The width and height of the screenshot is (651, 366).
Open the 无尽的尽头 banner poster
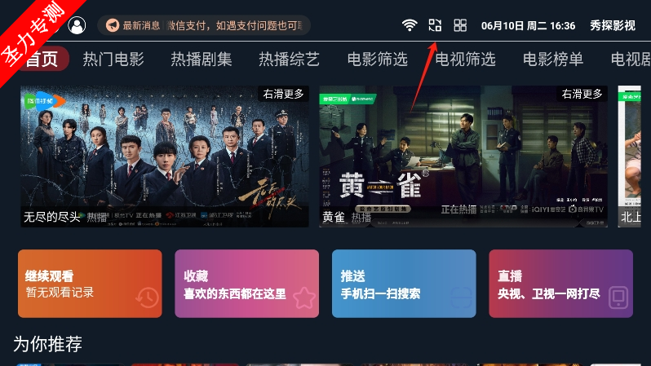point(165,157)
